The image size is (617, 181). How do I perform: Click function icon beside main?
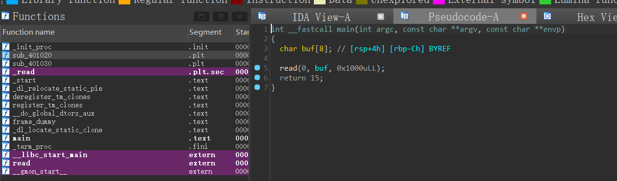click(6, 138)
